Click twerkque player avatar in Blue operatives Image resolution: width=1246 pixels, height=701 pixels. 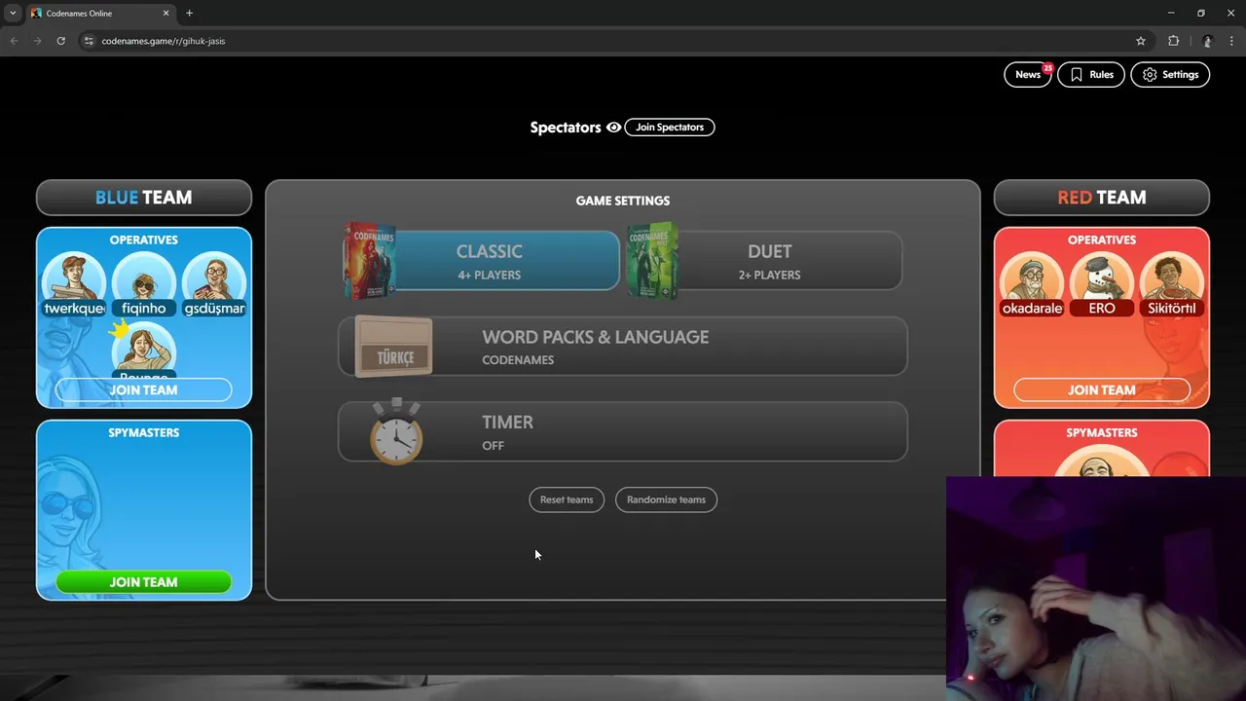(x=74, y=280)
